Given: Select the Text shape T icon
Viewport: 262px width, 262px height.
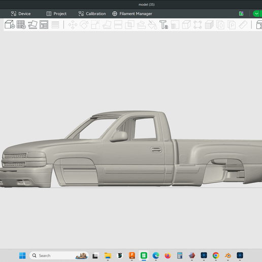Looking at the screenshot, I should click(163, 25).
